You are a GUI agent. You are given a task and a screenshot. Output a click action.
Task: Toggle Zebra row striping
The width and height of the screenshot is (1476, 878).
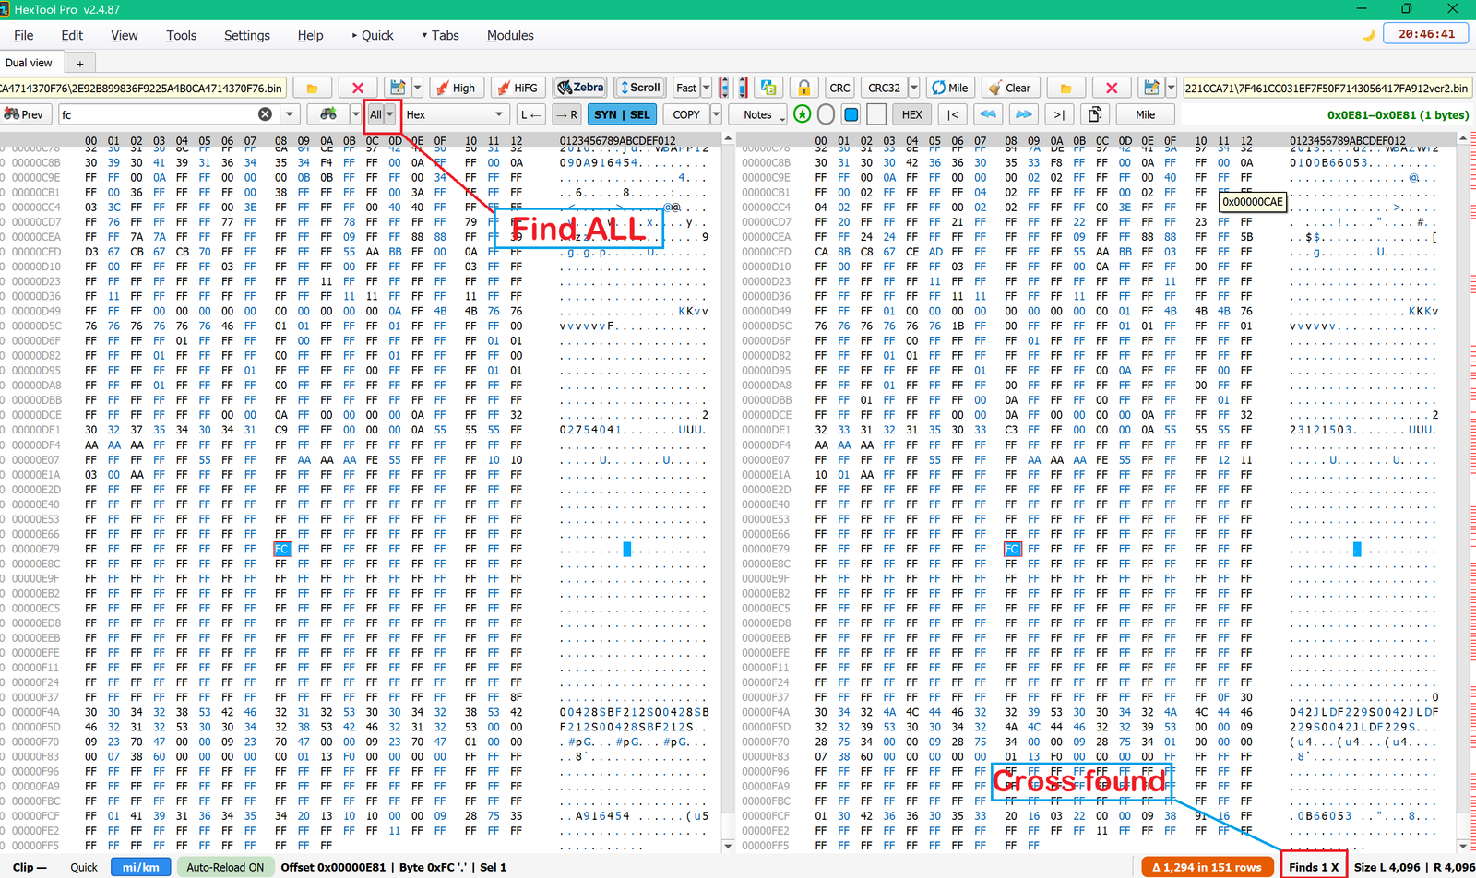[x=580, y=88]
